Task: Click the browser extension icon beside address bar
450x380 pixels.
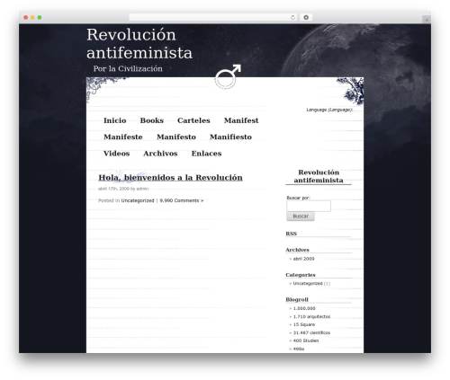Action: (x=306, y=17)
